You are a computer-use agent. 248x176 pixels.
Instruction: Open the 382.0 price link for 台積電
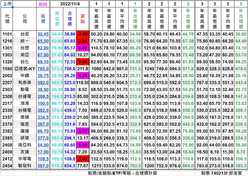click(x=43, y=111)
